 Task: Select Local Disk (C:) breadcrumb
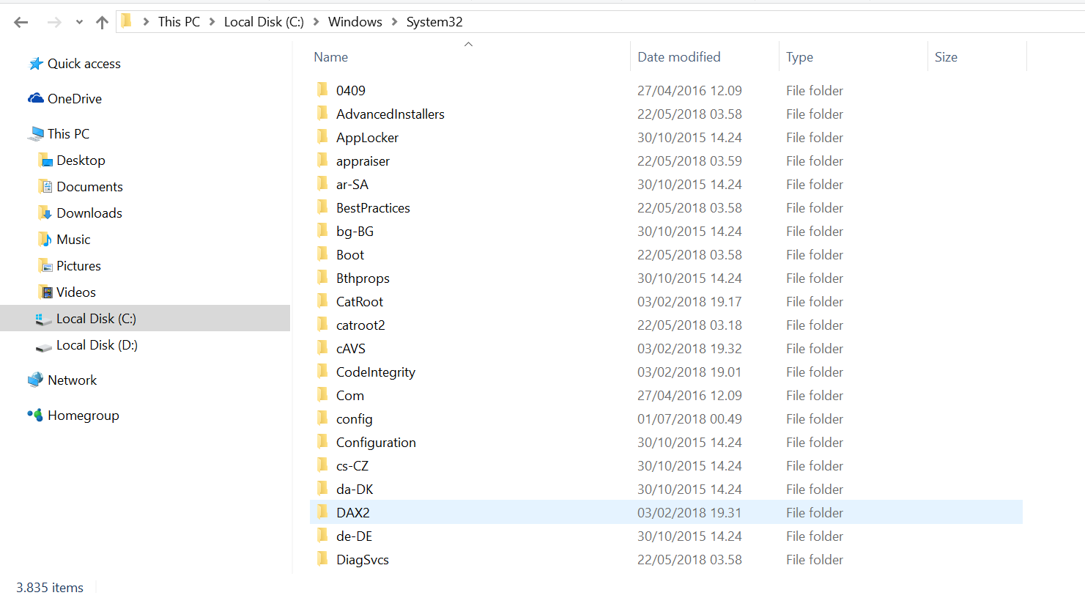coord(264,22)
